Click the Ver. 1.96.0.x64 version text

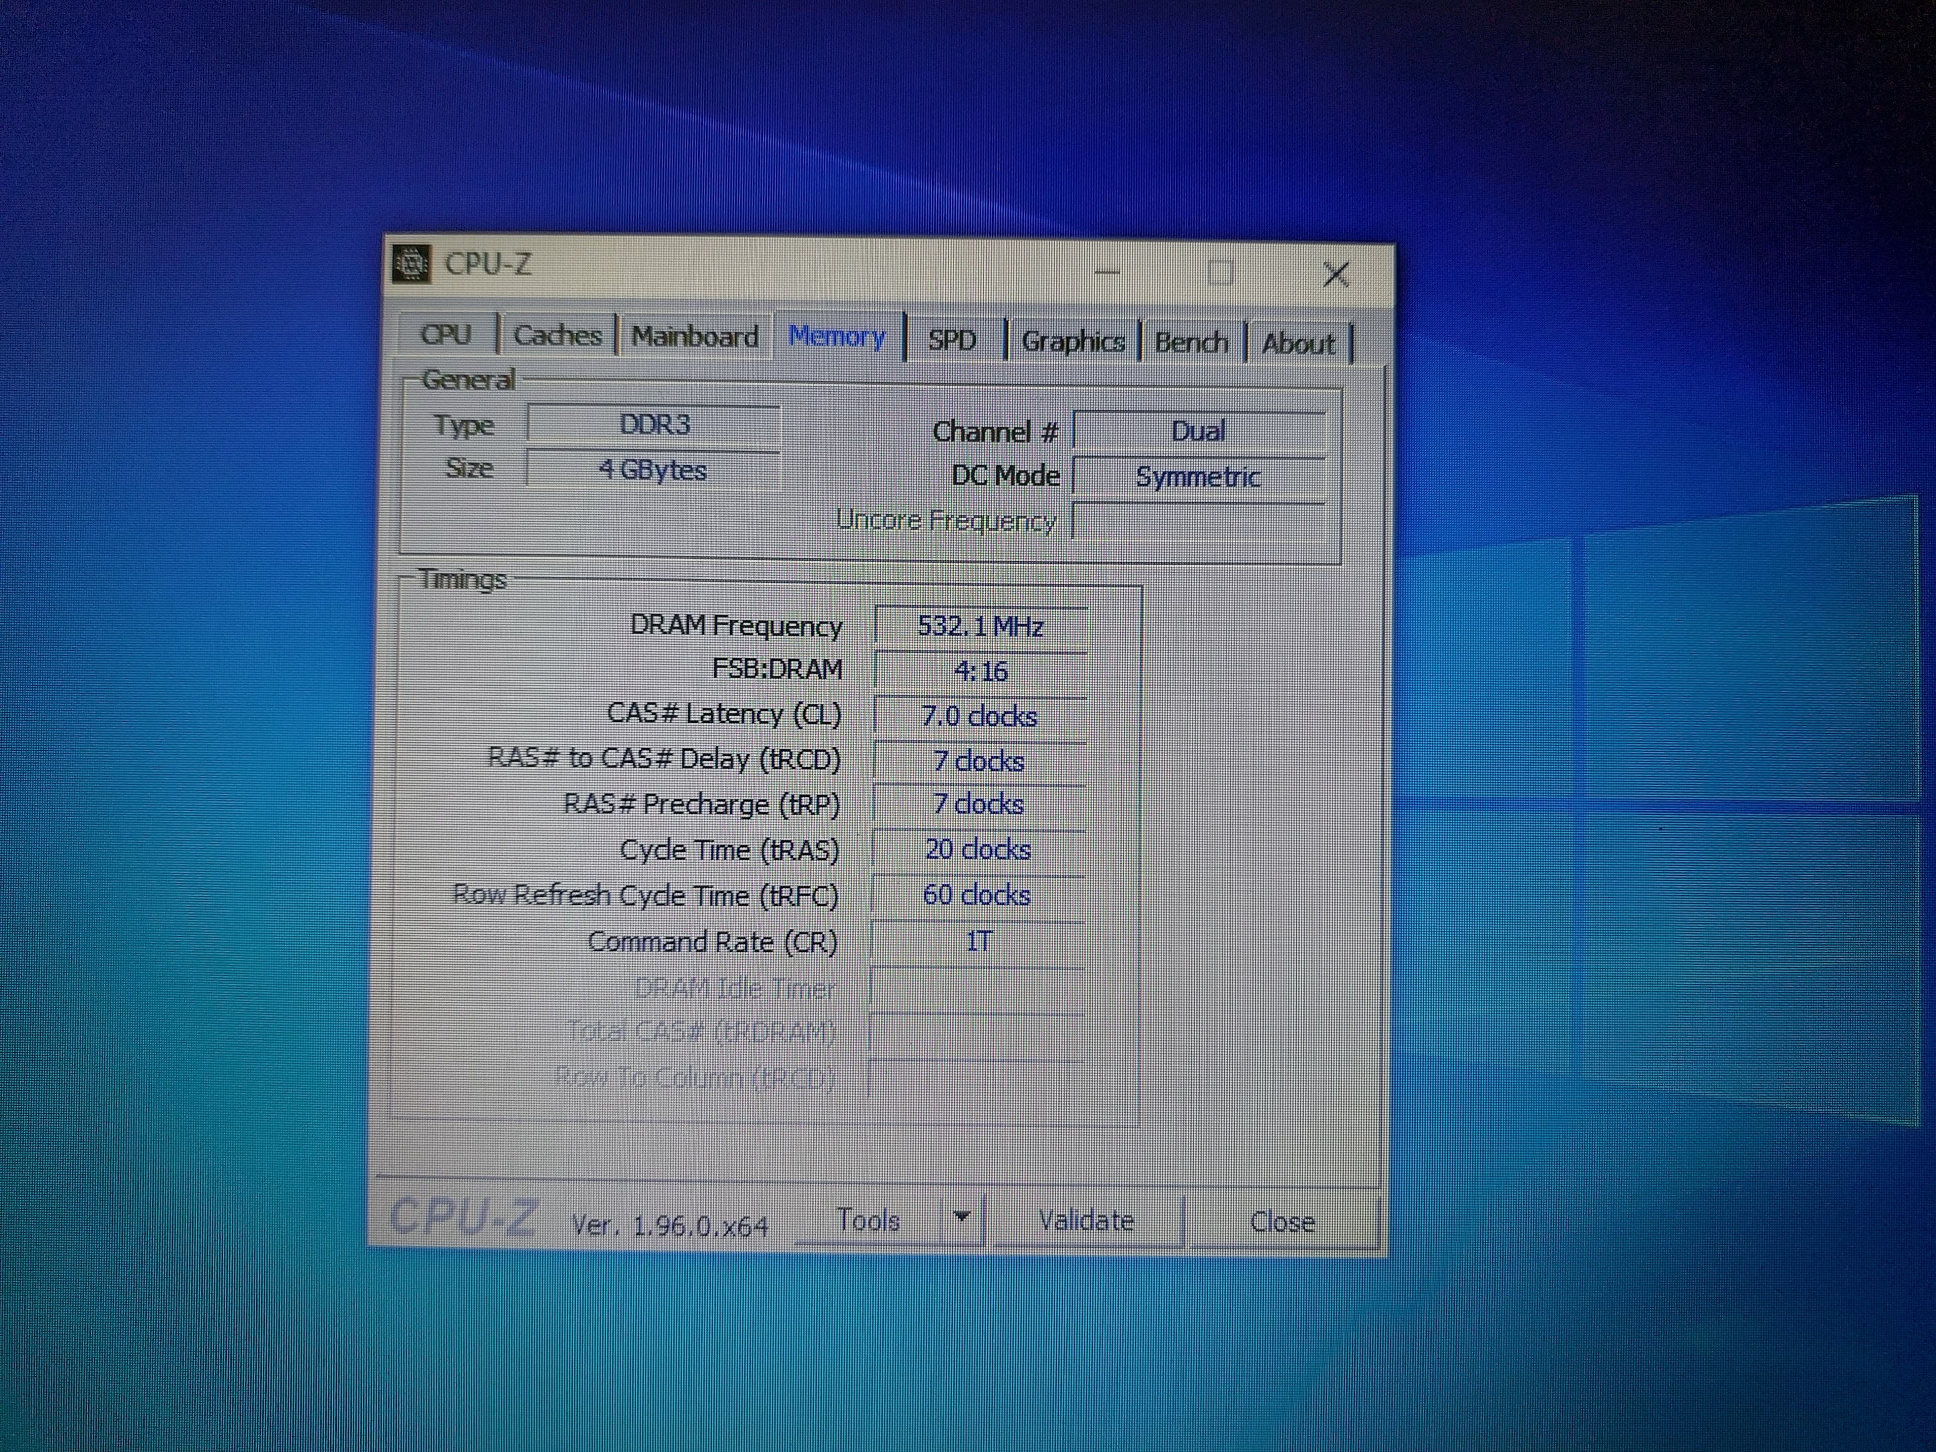670,1225
